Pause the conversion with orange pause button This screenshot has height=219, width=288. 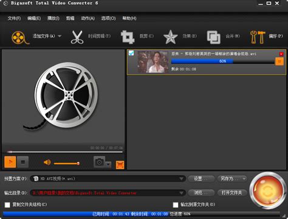279,61
